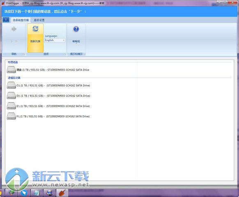Open the Tips group dialog launcher

(x=84, y=54)
